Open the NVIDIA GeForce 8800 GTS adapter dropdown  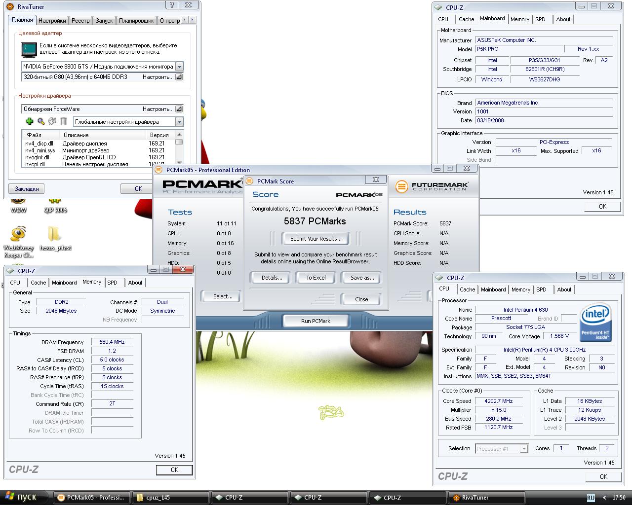[179, 67]
